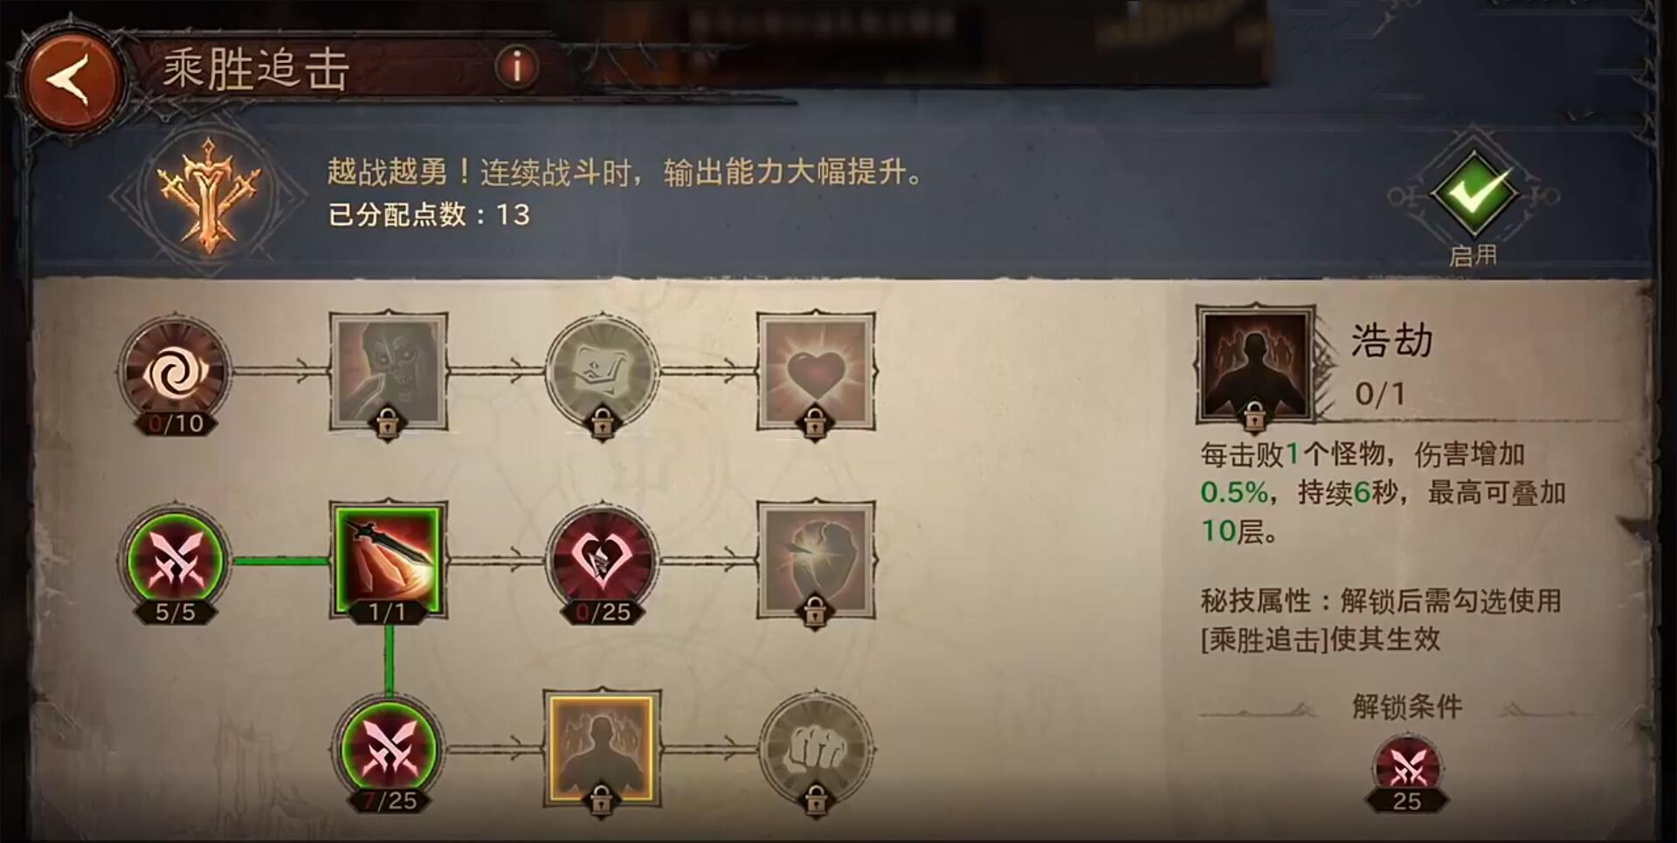The height and width of the screenshot is (843, 1677).
Task: Click the 解锁条件 section heading
Action: coord(1407,706)
